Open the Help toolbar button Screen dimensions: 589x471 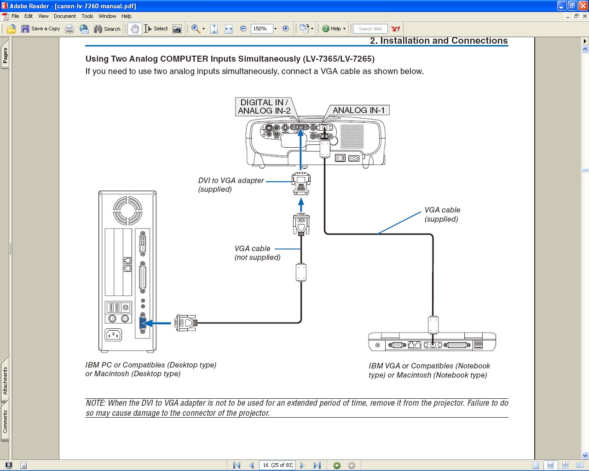[x=332, y=29]
